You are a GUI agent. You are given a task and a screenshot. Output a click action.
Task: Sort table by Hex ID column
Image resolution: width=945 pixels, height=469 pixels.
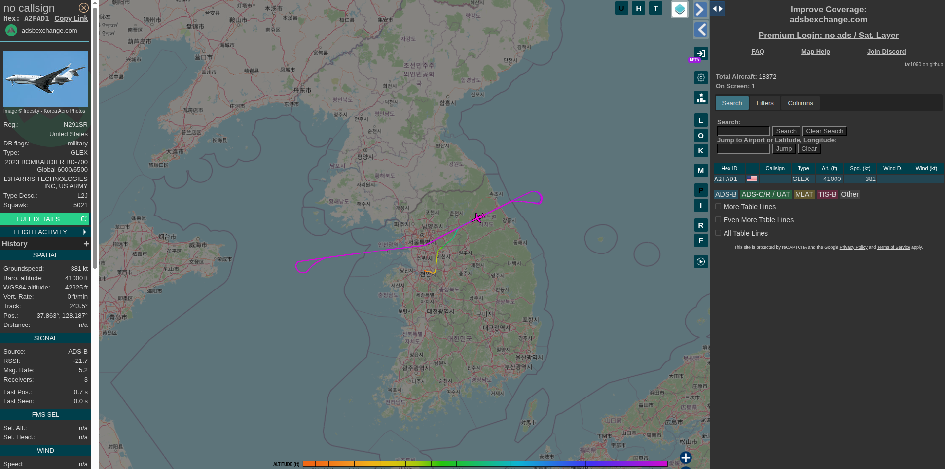pos(729,168)
